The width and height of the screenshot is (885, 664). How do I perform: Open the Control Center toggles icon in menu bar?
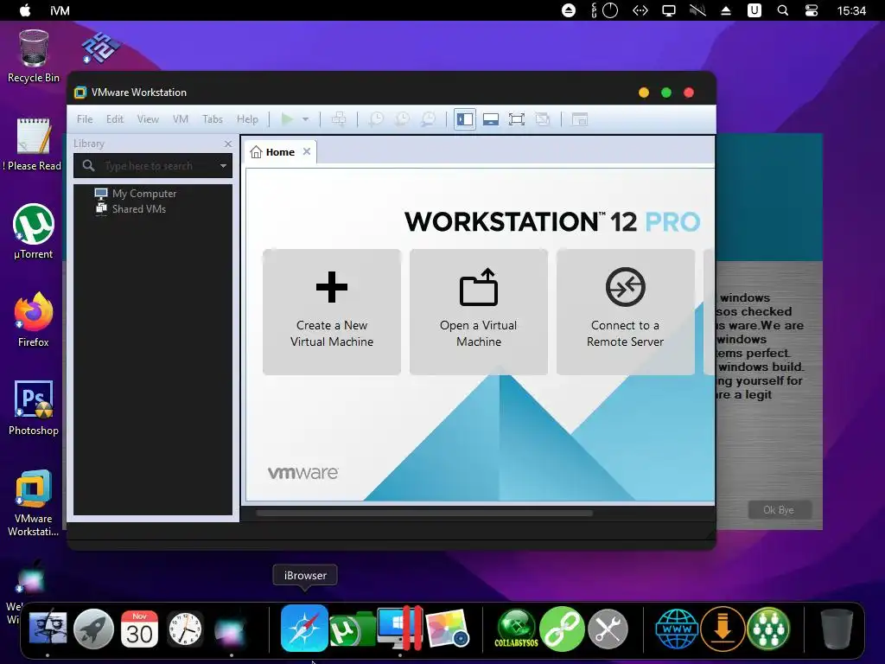point(812,10)
